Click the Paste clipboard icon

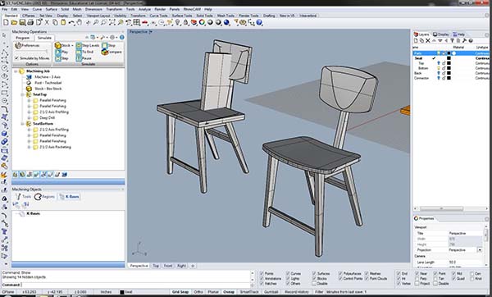coord(63,23)
